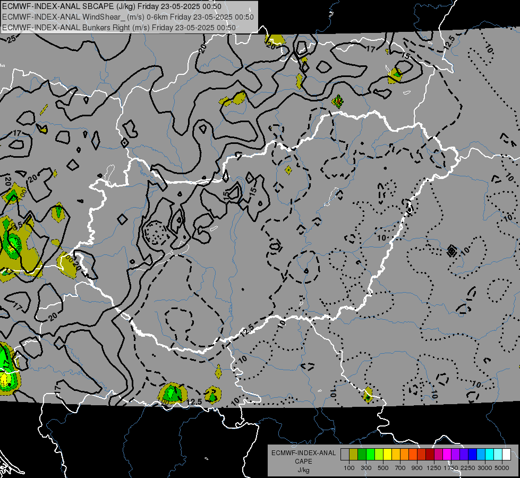The height and width of the screenshot is (478, 520).
Task: Select the pure yellow legend swatch
Action: (x=387, y=455)
